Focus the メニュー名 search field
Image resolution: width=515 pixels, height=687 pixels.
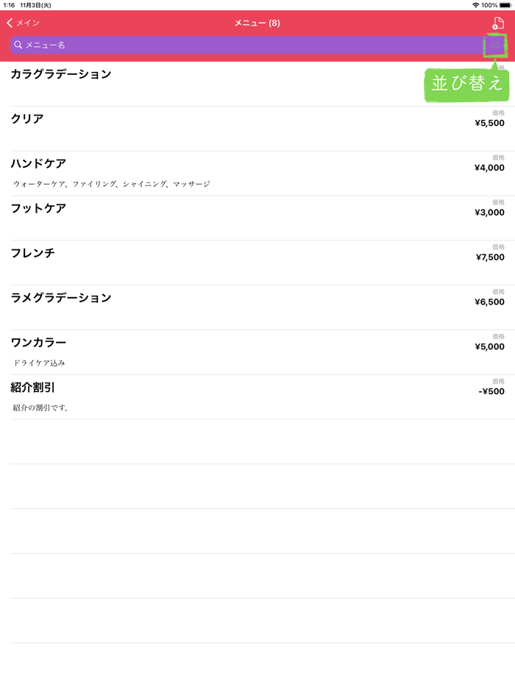pyautogui.click(x=243, y=46)
